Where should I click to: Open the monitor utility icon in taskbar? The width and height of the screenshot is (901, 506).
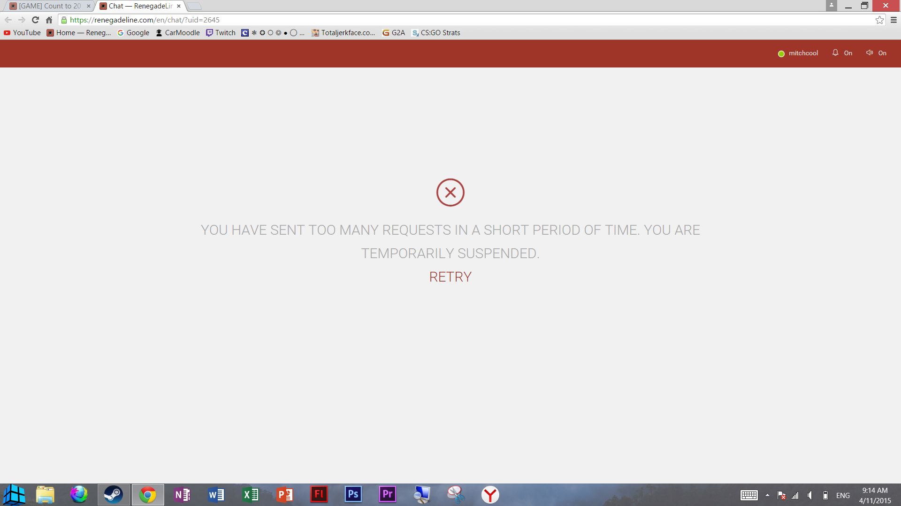coord(421,495)
